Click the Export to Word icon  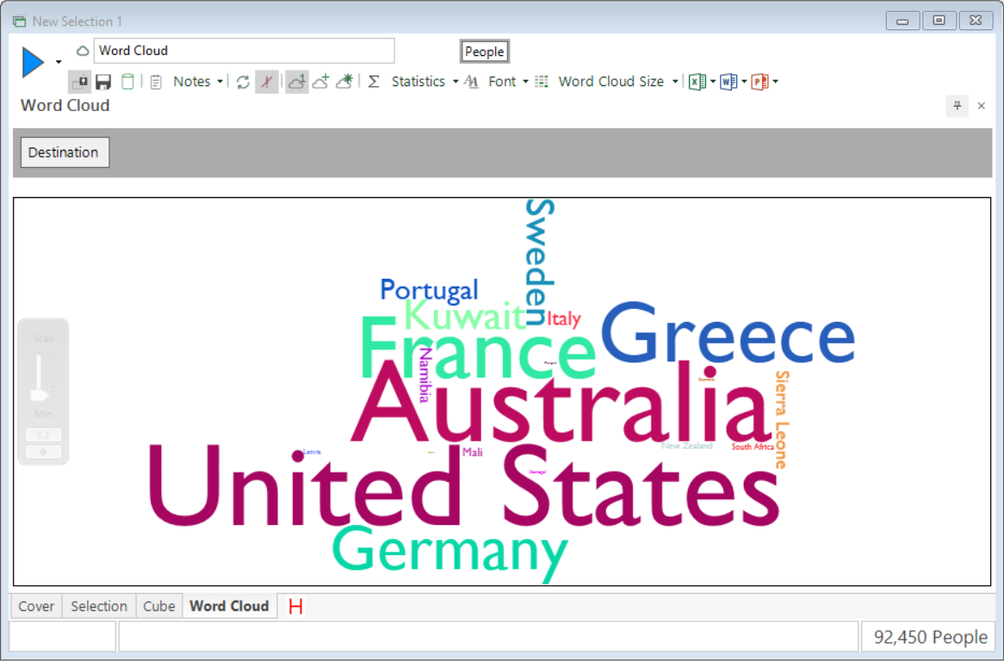(x=728, y=82)
